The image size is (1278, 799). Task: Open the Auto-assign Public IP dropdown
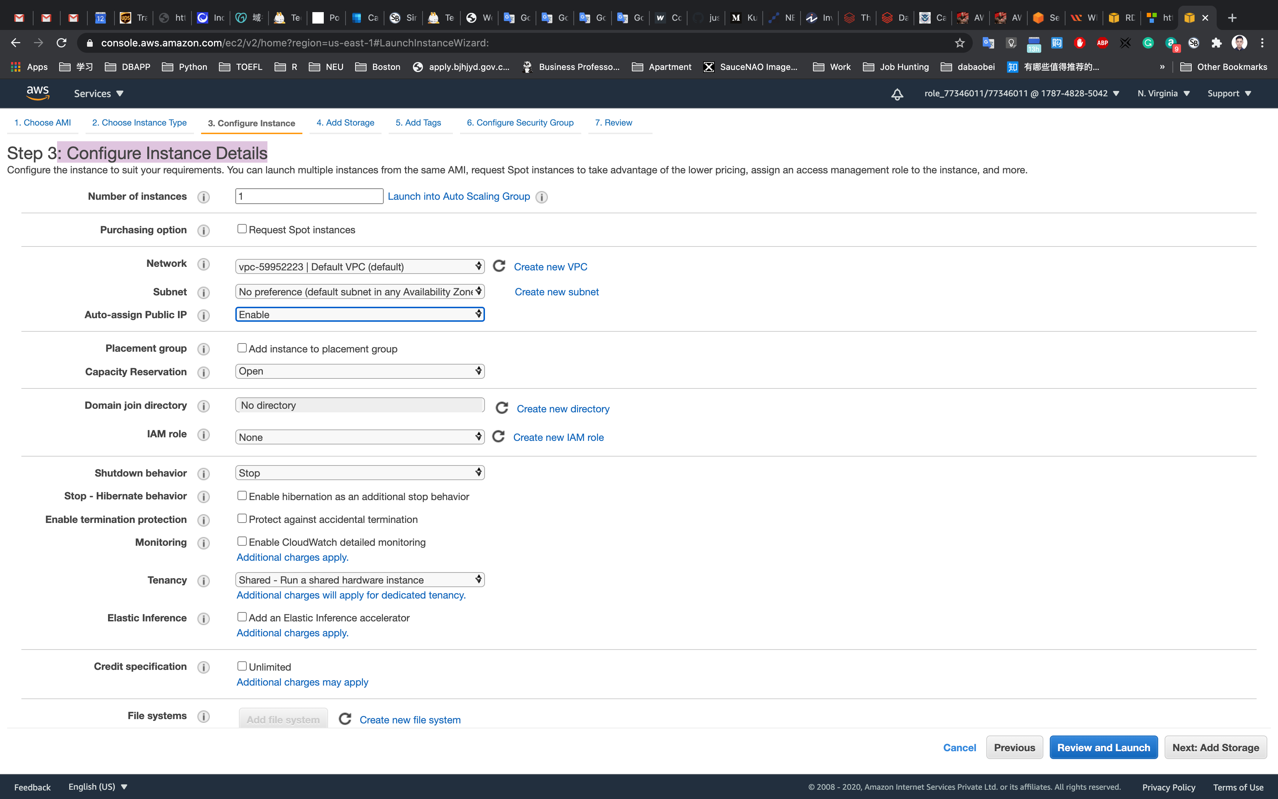[360, 314]
